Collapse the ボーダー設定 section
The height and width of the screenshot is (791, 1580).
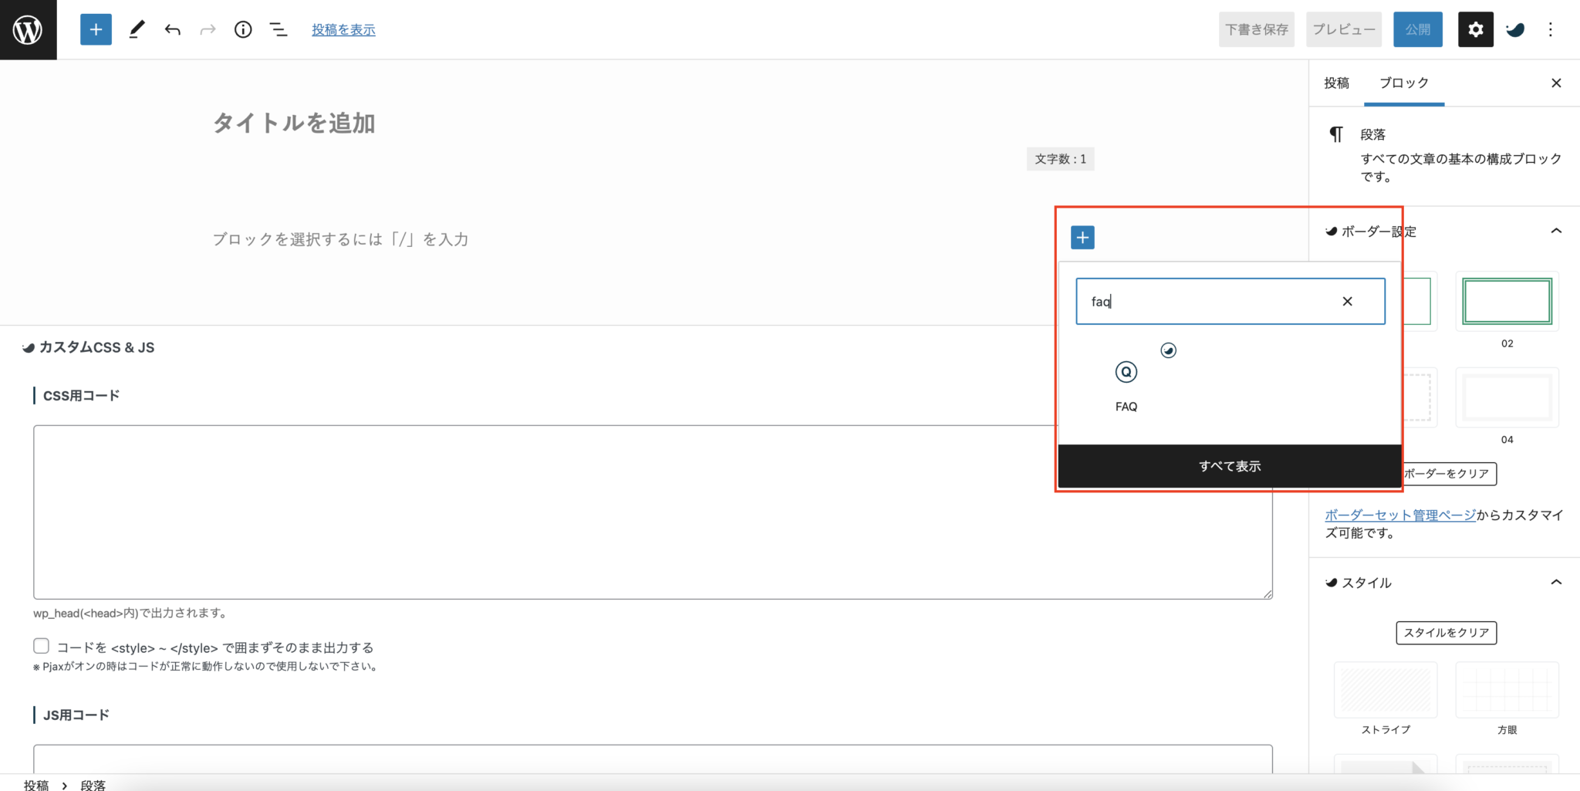1556,231
